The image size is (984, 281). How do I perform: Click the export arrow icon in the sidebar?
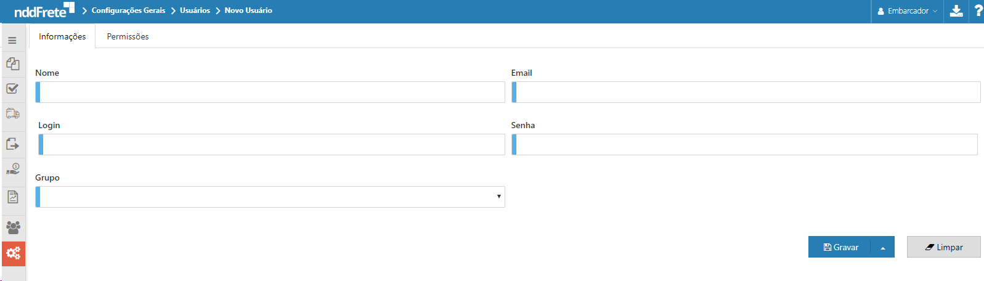coord(13,144)
